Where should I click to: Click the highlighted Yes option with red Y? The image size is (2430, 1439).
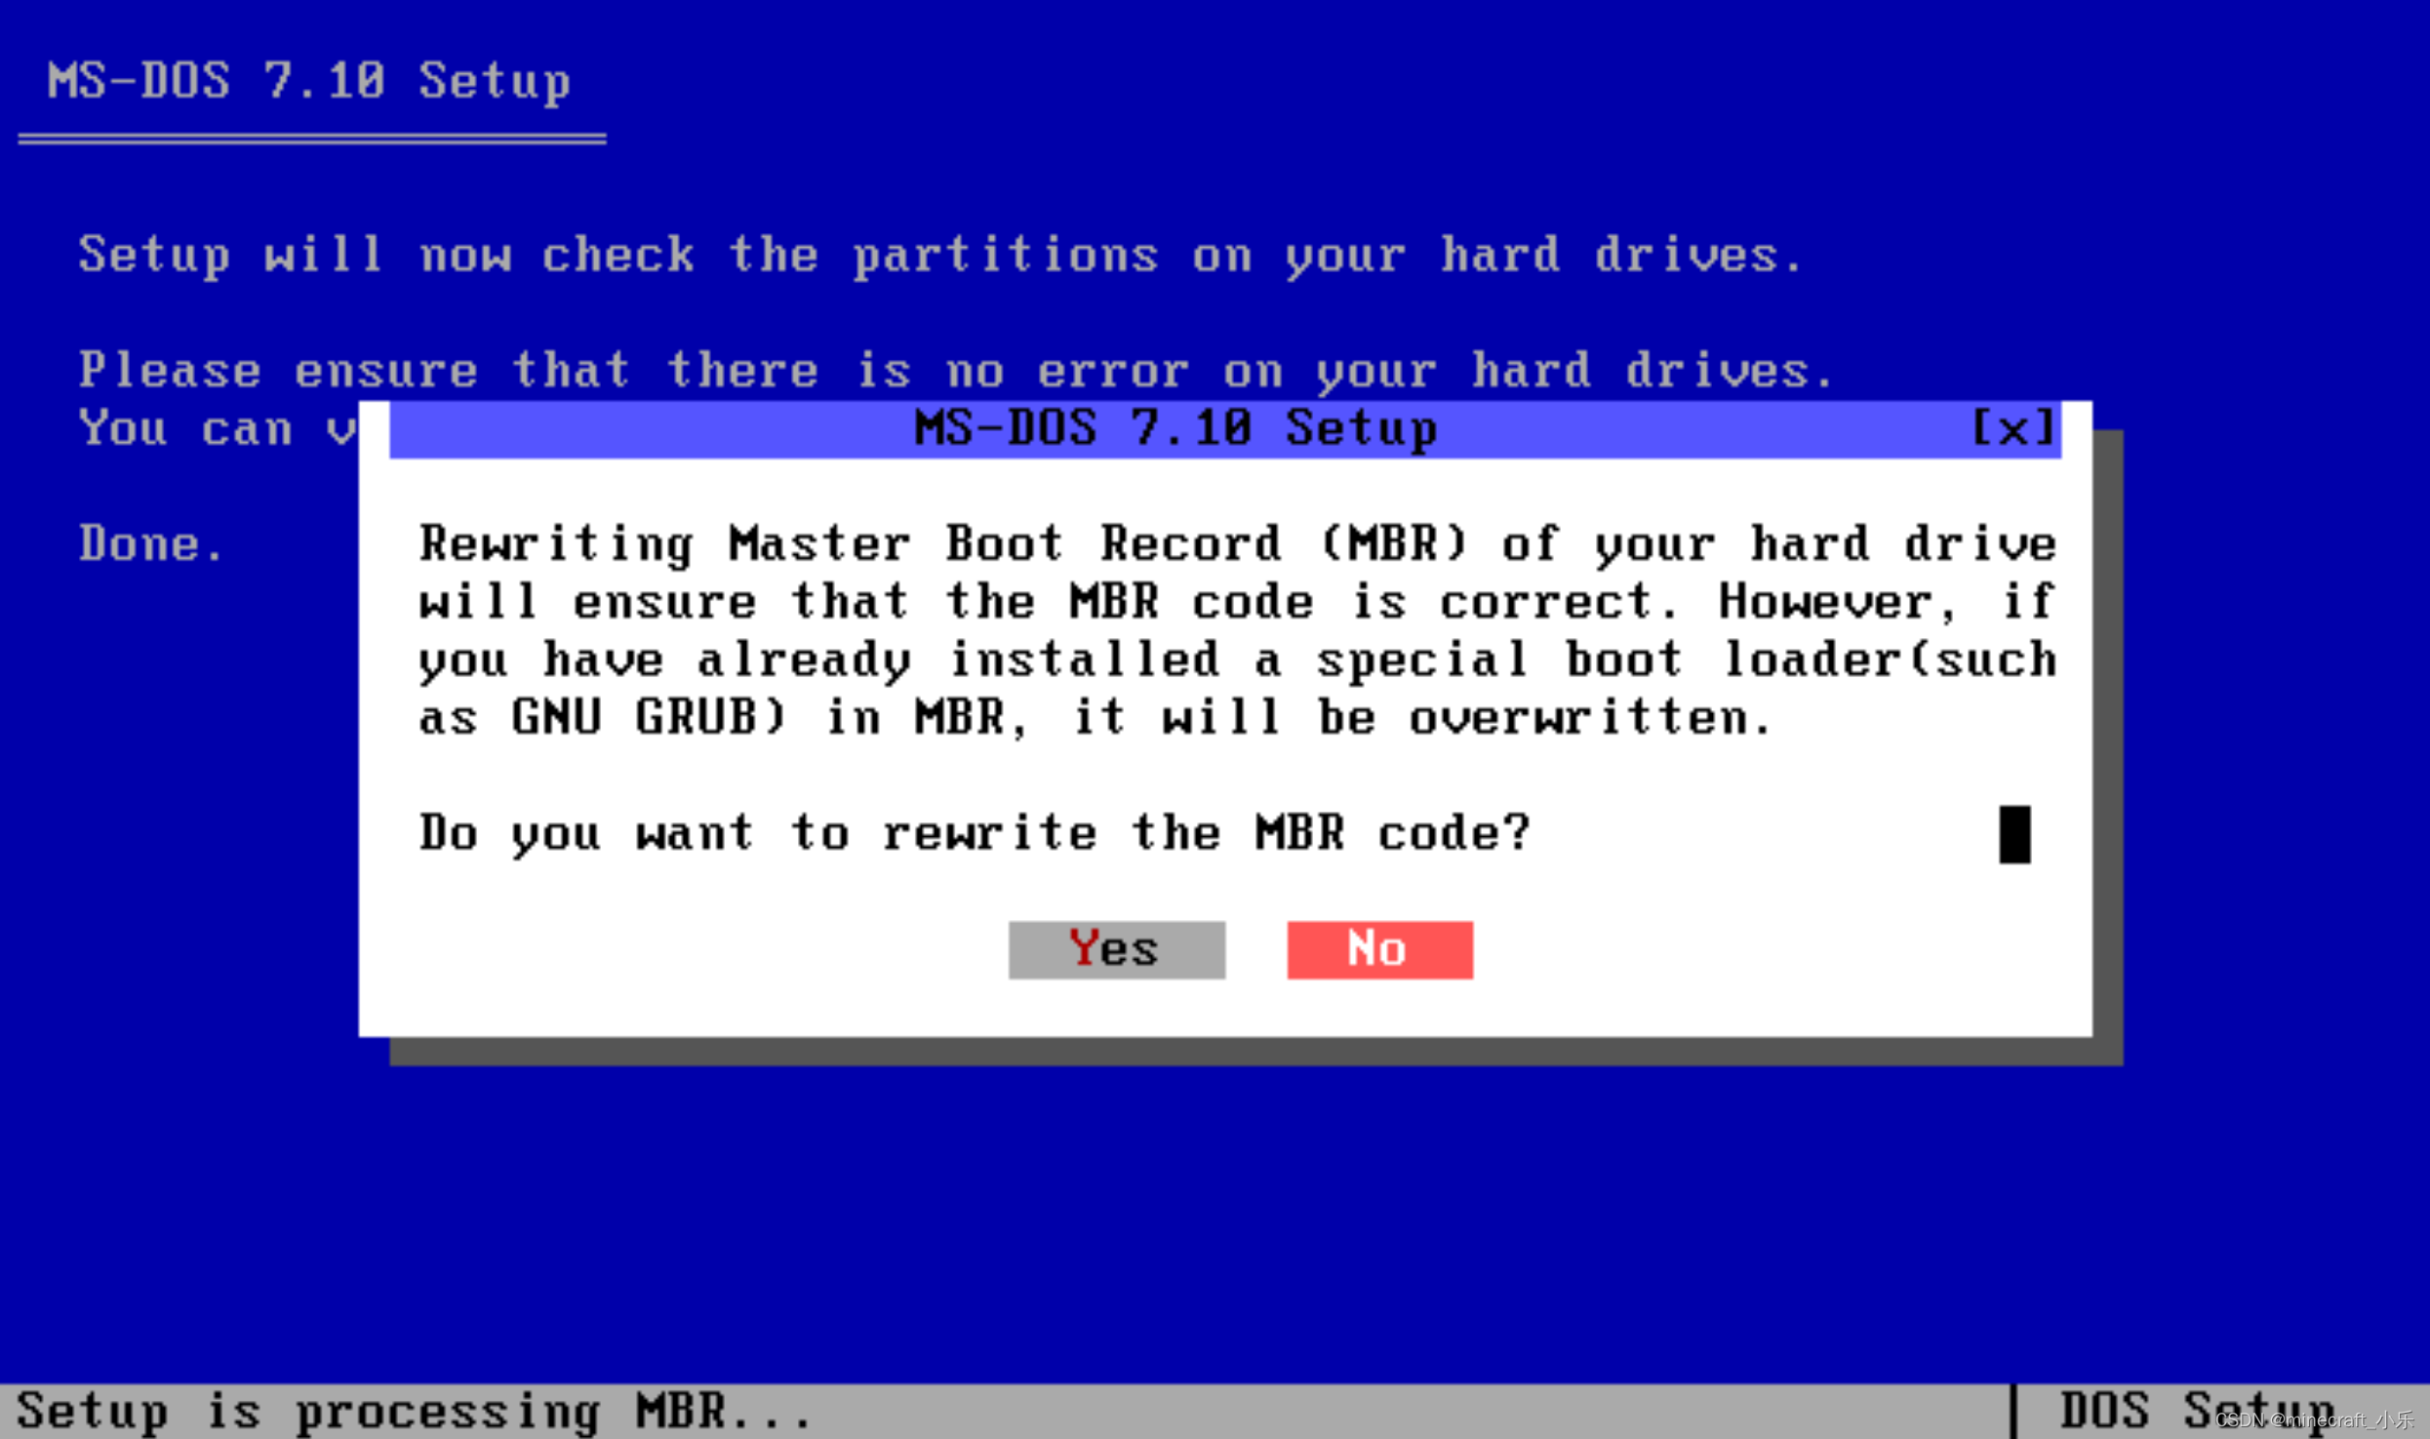(1115, 947)
